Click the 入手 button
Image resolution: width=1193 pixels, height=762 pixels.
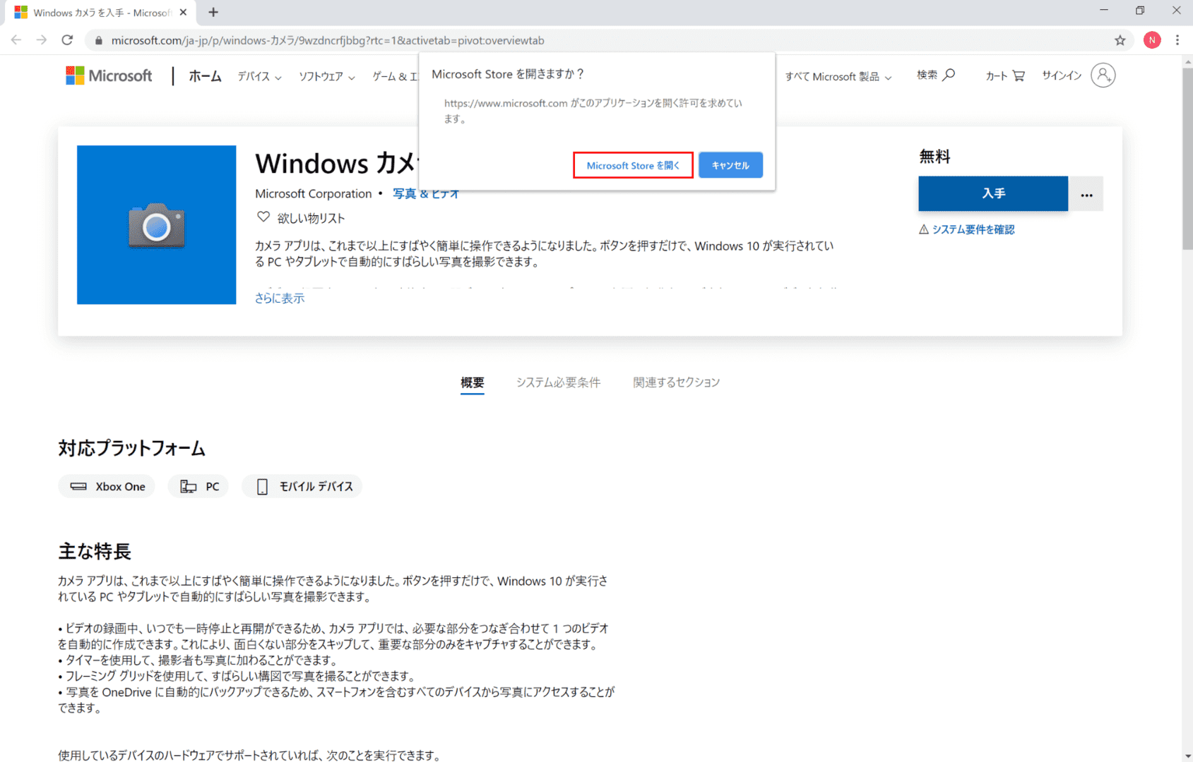993,194
